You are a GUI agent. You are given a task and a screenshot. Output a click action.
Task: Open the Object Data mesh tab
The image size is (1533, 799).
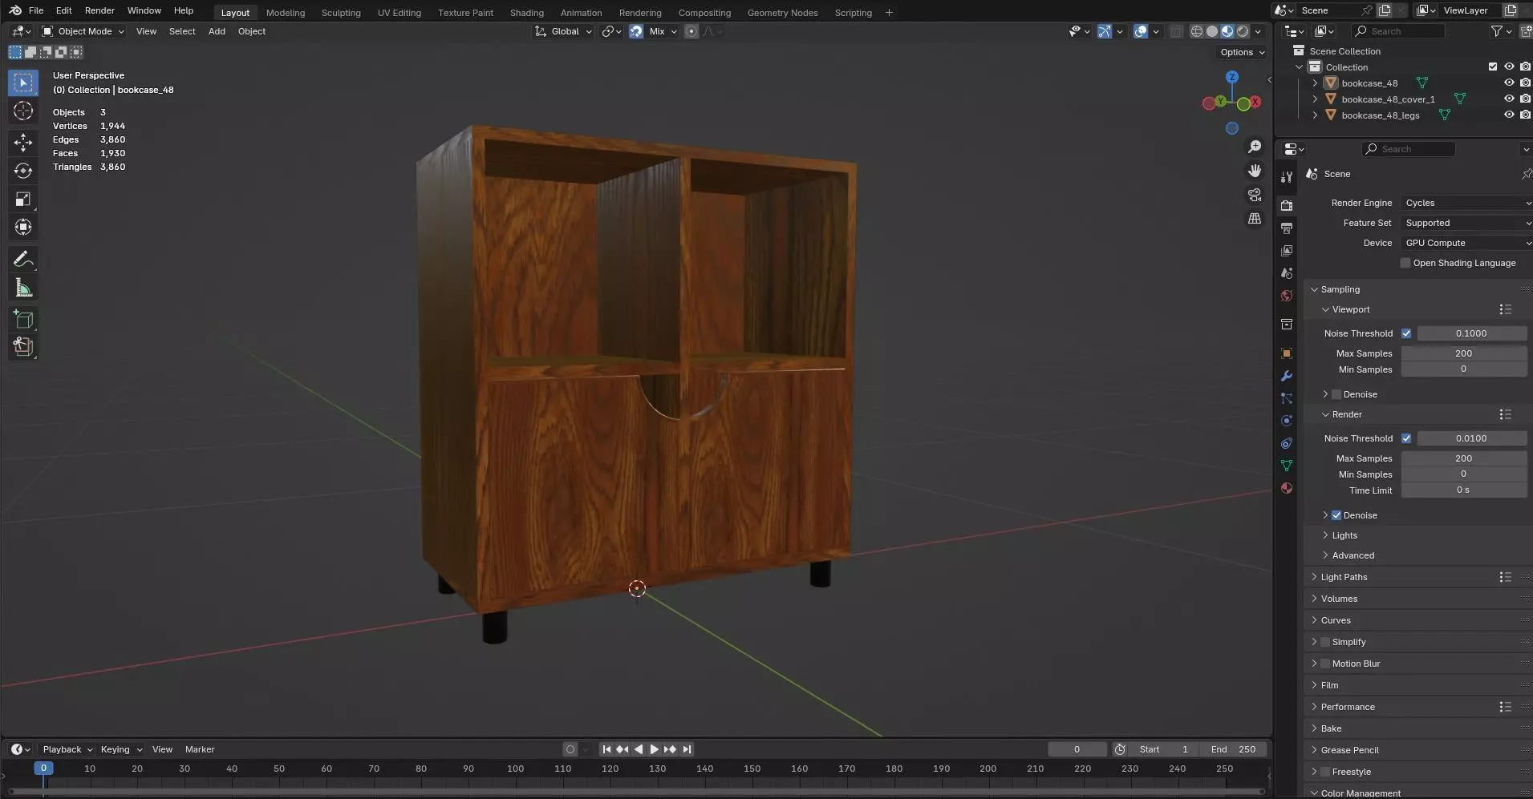click(x=1287, y=466)
